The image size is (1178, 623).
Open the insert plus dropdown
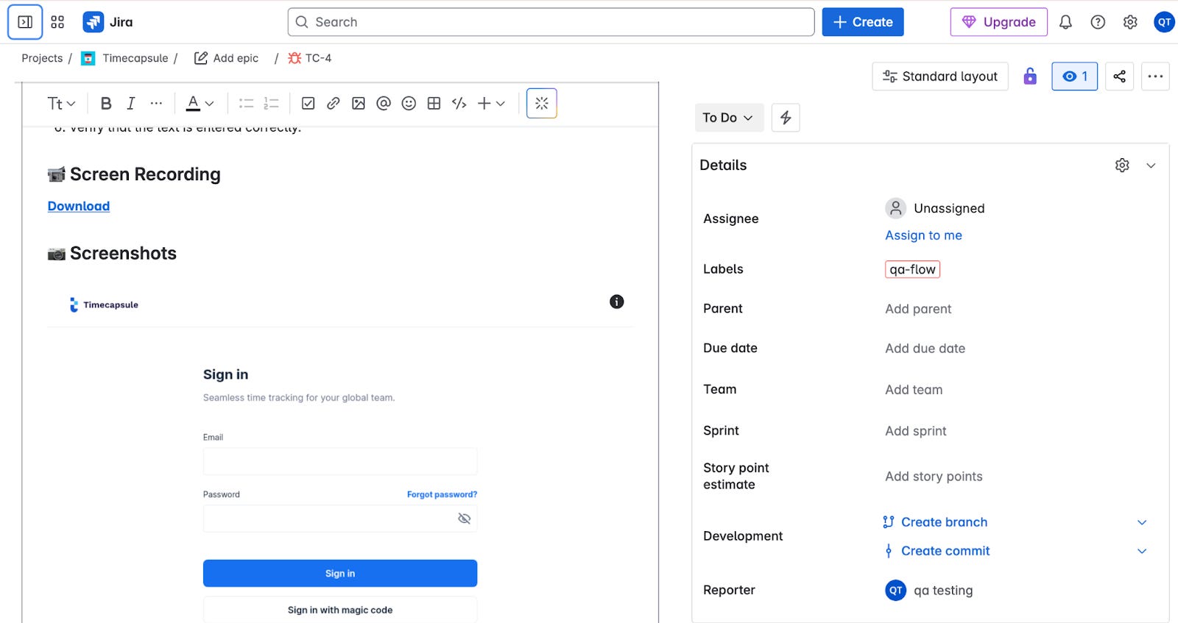coord(491,104)
